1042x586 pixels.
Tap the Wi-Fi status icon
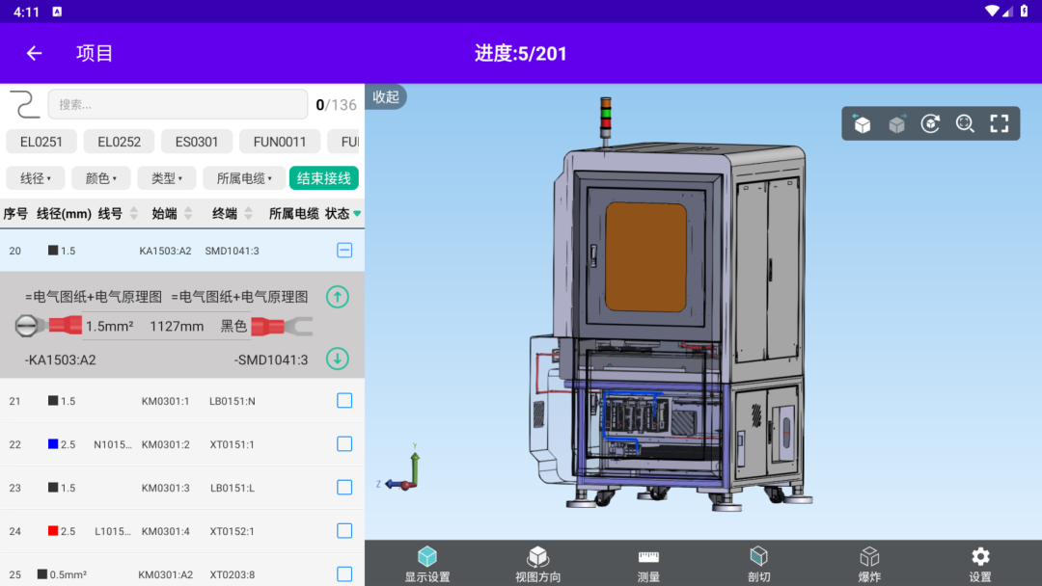pyautogui.click(x=992, y=12)
